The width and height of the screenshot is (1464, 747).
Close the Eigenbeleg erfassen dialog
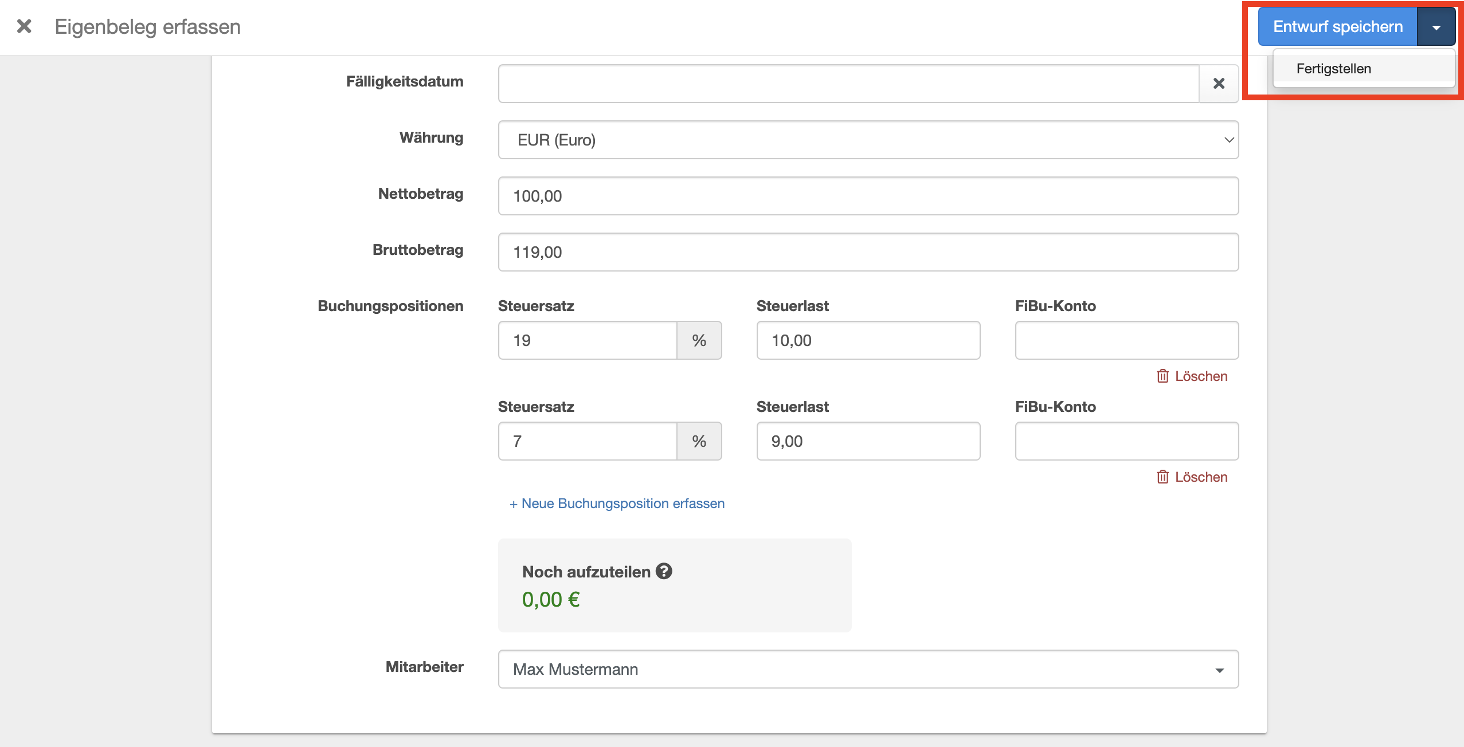[24, 26]
